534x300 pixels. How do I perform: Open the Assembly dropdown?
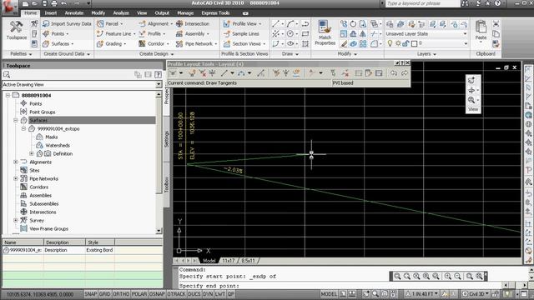tap(193, 33)
